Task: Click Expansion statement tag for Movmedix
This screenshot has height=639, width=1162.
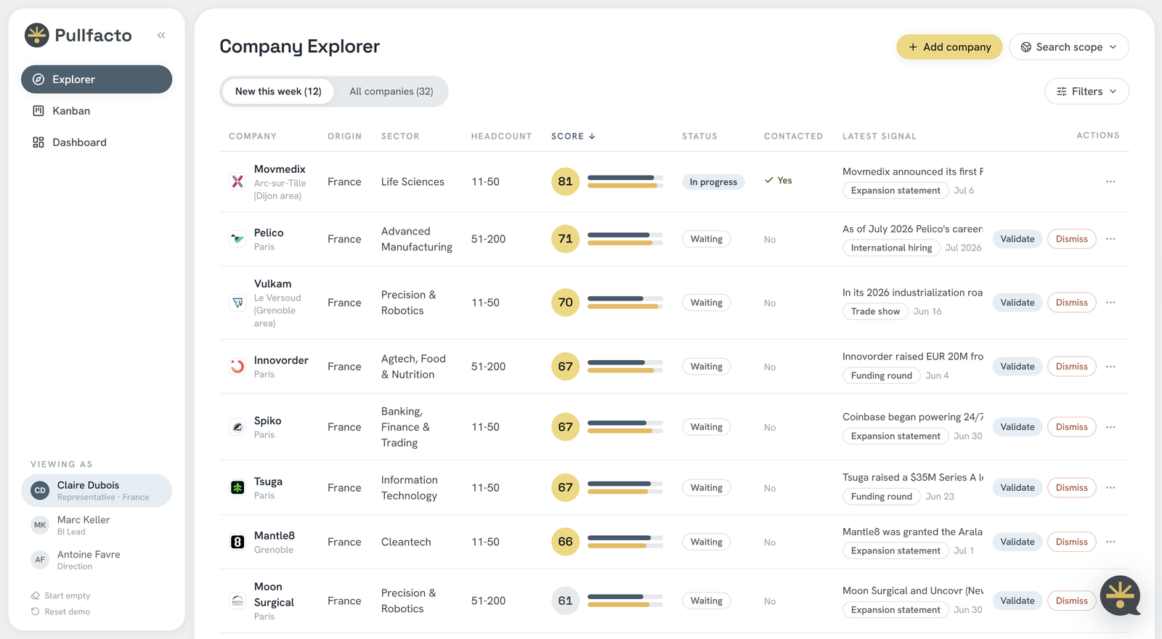Action: pos(895,190)
